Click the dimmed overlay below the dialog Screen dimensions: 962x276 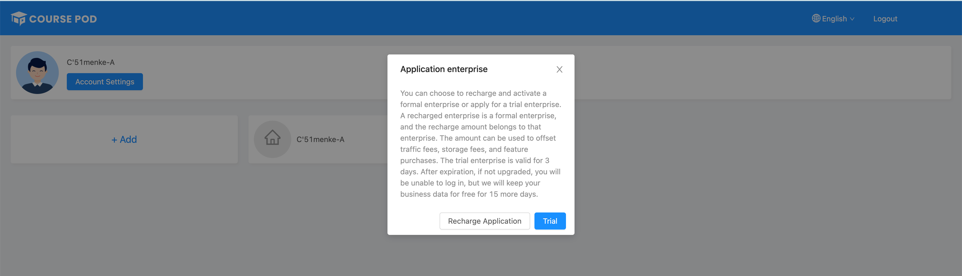(481, 257)
